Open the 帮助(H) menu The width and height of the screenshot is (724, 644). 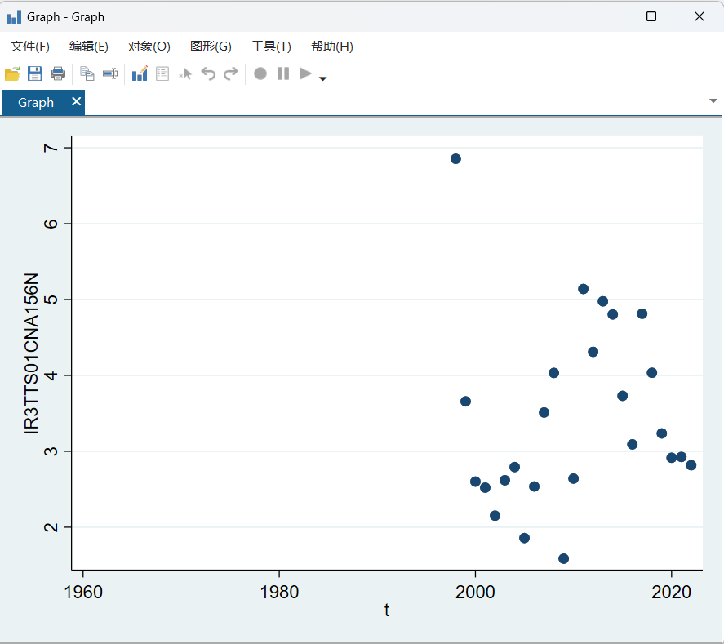[331, 47]
